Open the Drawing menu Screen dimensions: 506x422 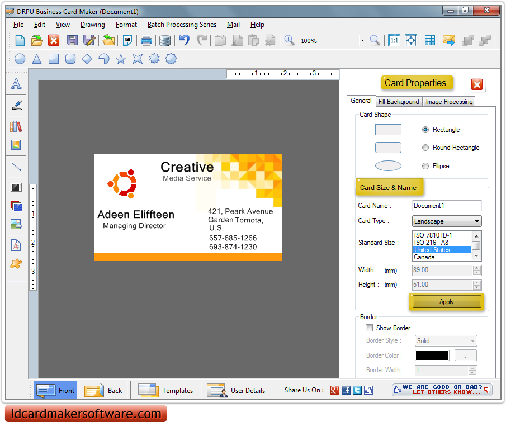coord(93,25)
